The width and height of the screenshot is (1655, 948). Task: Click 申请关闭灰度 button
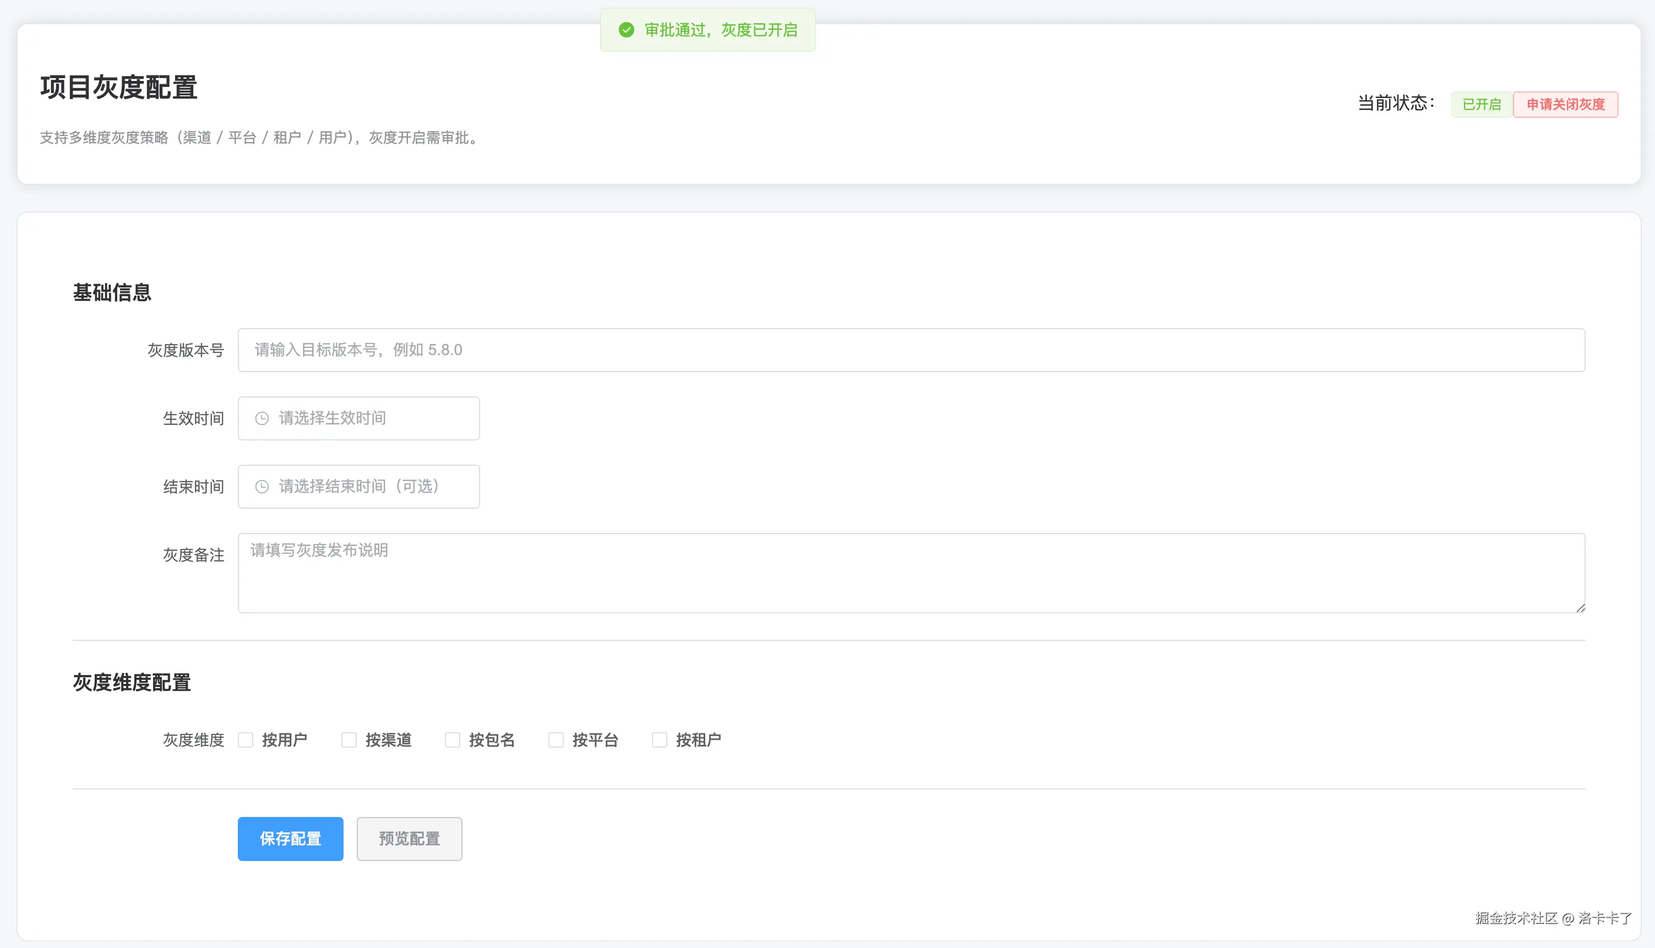1565,105
